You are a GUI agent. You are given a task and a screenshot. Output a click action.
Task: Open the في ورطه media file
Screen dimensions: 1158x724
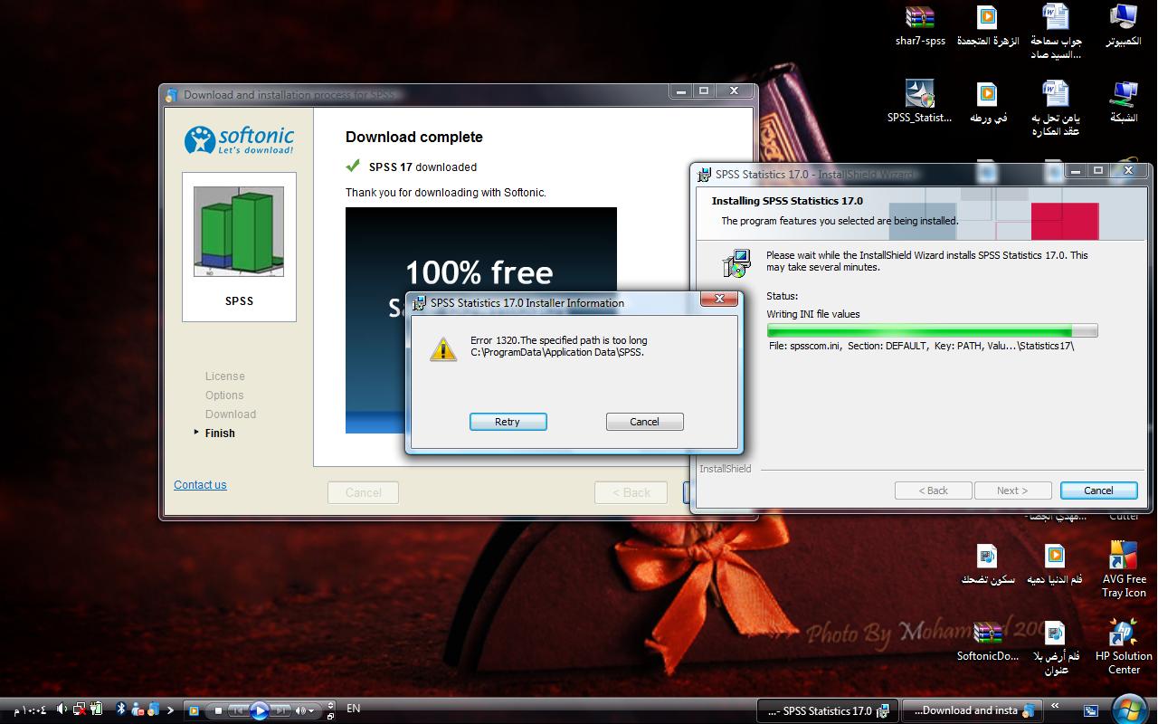(x=988, y=101)
